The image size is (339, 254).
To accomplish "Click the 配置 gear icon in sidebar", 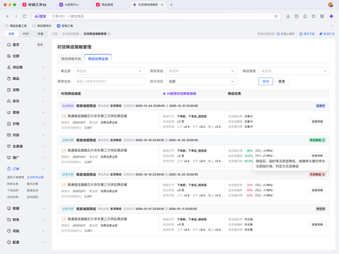I will [9, 242].
